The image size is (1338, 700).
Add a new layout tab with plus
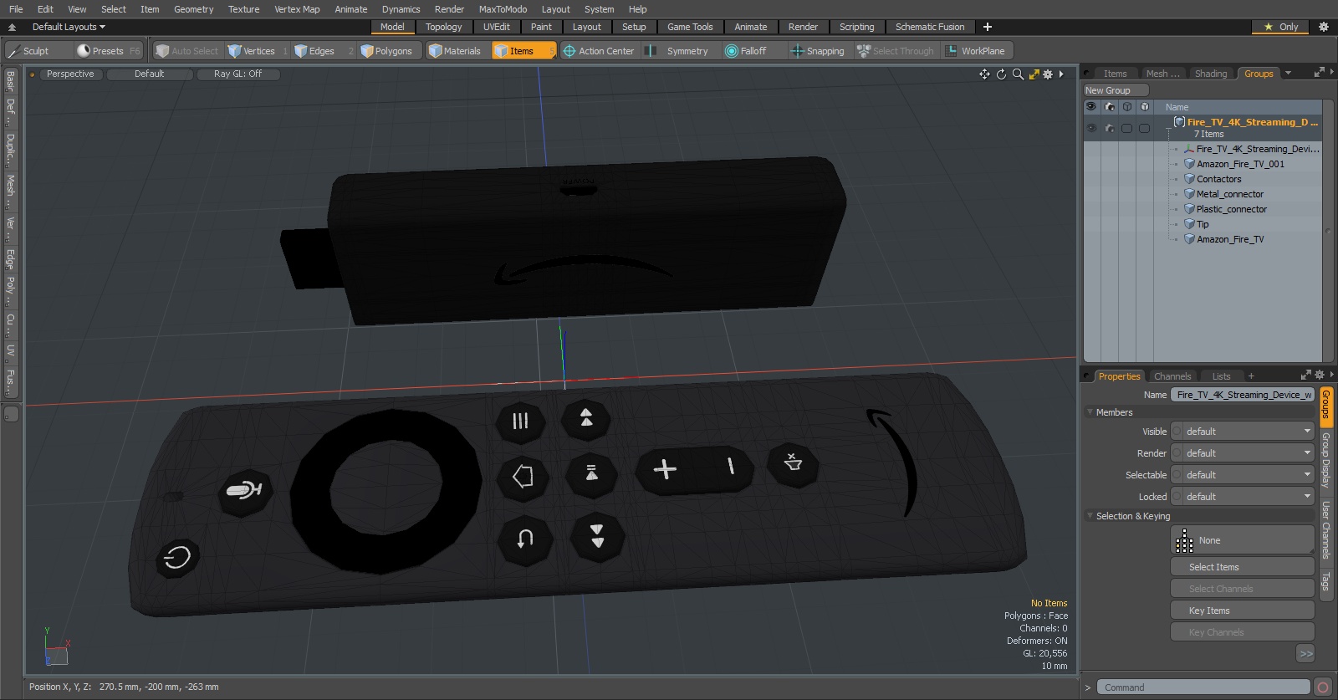click(988, 27)
